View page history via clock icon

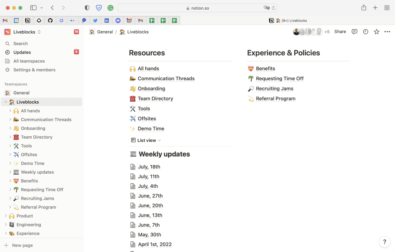366,32
